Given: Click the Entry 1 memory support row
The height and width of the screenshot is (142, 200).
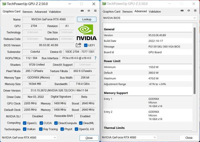Looking at the screenshot, I should (x=148, y=103).
